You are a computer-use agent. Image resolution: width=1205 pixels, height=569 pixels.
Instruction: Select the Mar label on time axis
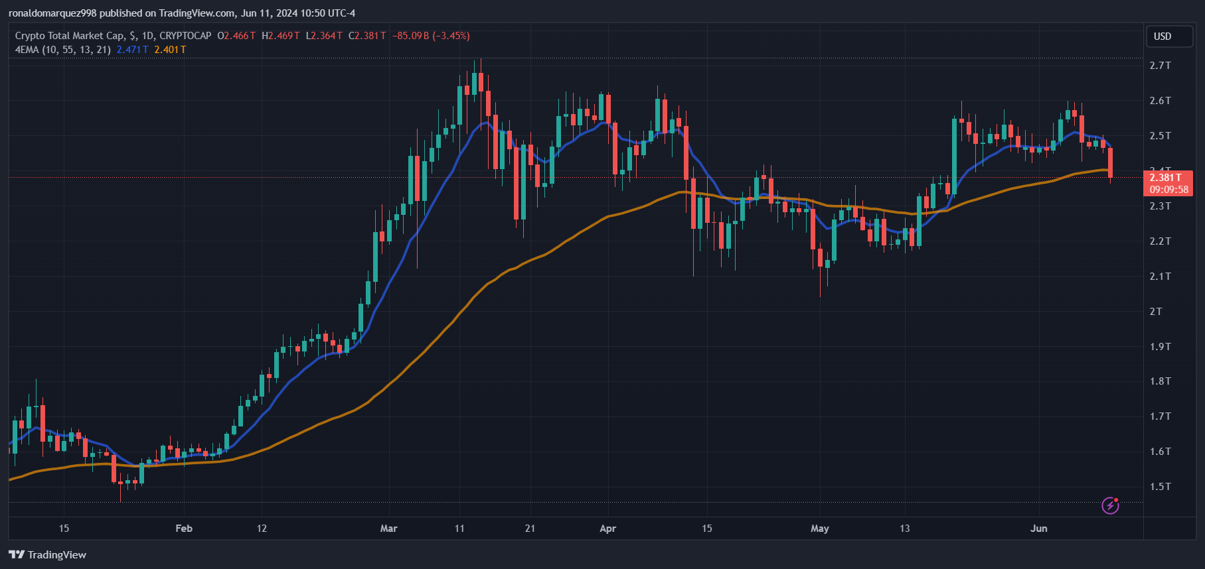pos(388,529)
